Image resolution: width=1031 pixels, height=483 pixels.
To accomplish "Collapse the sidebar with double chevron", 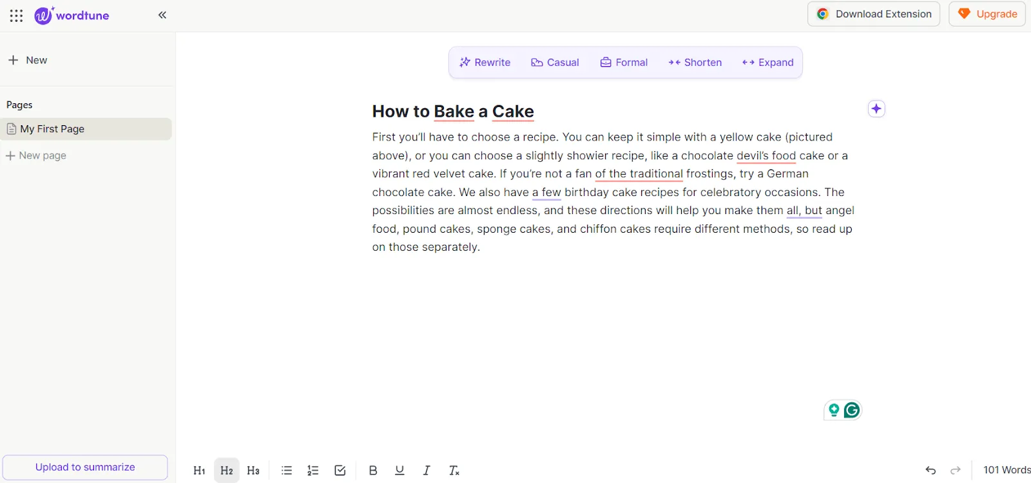I will point(162,15).
